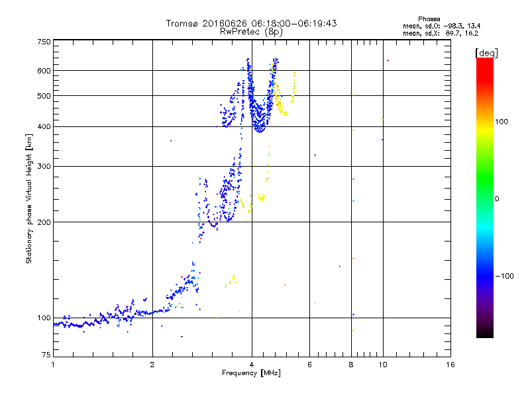Click the black bottom of the phase colorbar
530x397 pixels.
click(x=485, y=333)
